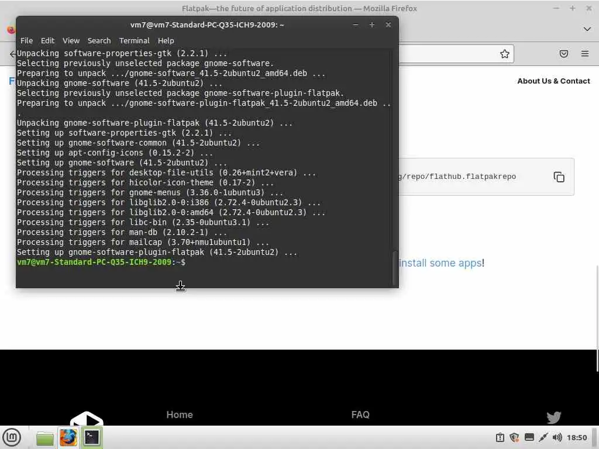Click 'Processing triggers for mailcap' line
Viewport: 599px width, 449px height.
tap(143, 243)
